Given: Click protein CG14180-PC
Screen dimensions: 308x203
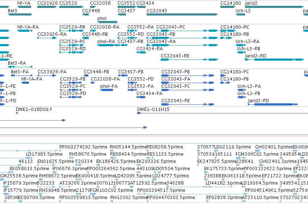Looking at the screenshot, I should click(x=235, y=72).
